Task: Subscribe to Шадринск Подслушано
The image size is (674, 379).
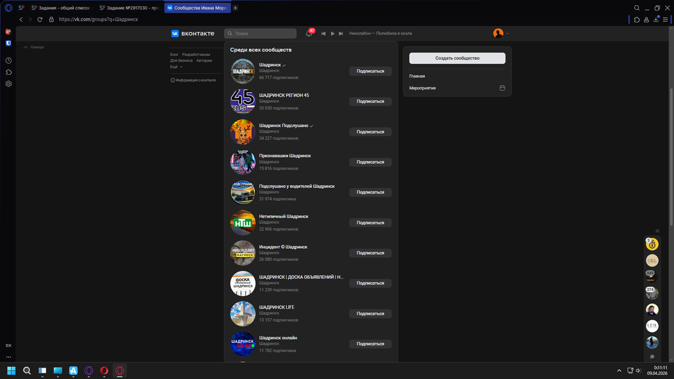Action: [x=371, y=132]
